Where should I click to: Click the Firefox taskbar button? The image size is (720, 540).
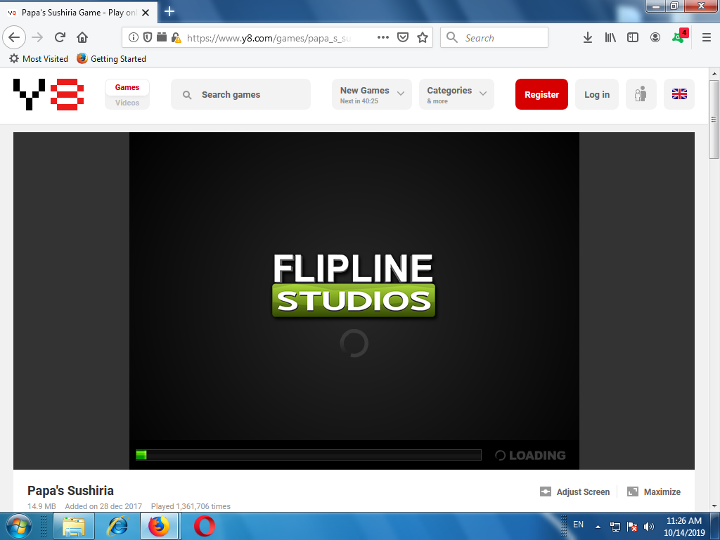pyautogui.click(x=159, y=526)
